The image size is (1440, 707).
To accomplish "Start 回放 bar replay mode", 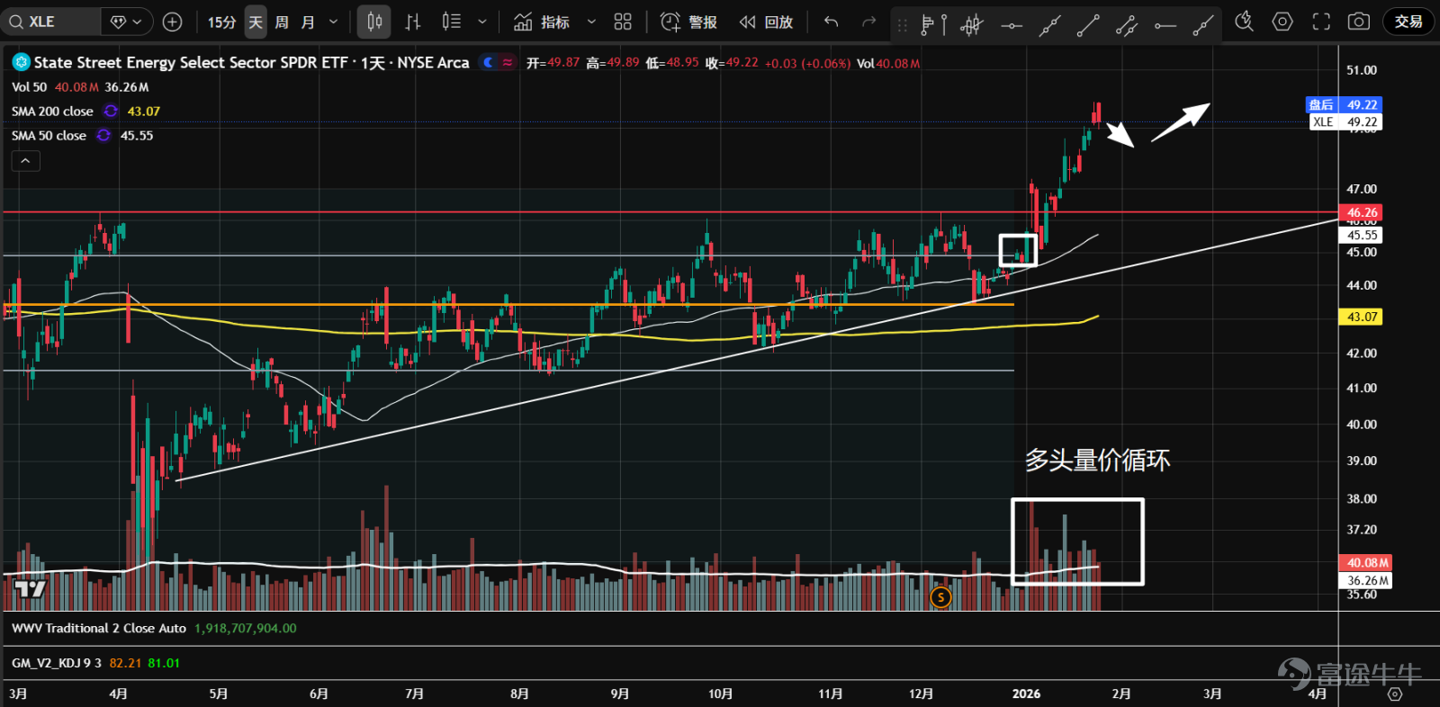I will click(x=767, y=22).
